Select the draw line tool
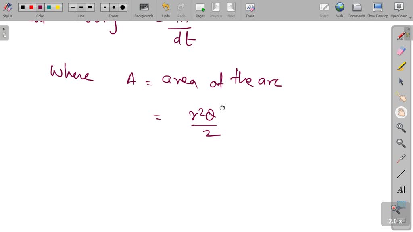The image size is (413, 232). click(401, 174)
